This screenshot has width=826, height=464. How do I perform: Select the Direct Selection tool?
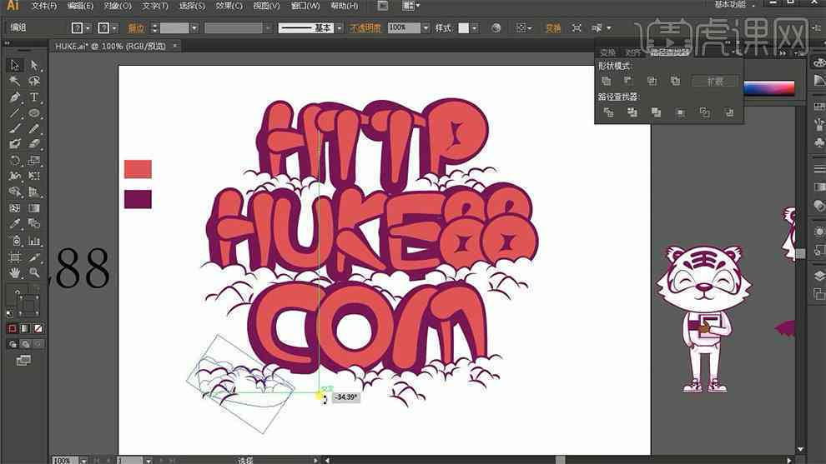(x=34, y=65)
